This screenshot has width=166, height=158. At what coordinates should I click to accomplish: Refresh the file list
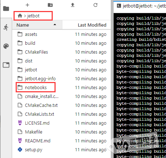click(x=95, y=5)
